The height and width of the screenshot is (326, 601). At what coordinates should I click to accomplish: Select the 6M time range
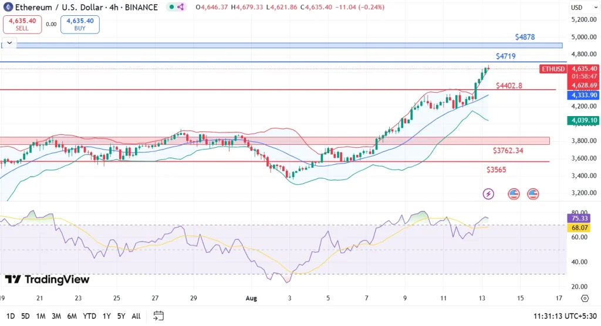72,316
